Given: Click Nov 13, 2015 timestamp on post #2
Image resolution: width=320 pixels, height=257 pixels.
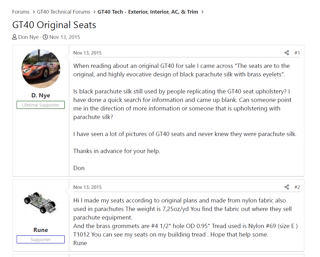Looking at the screenshot, I should [x=87, y=187].
